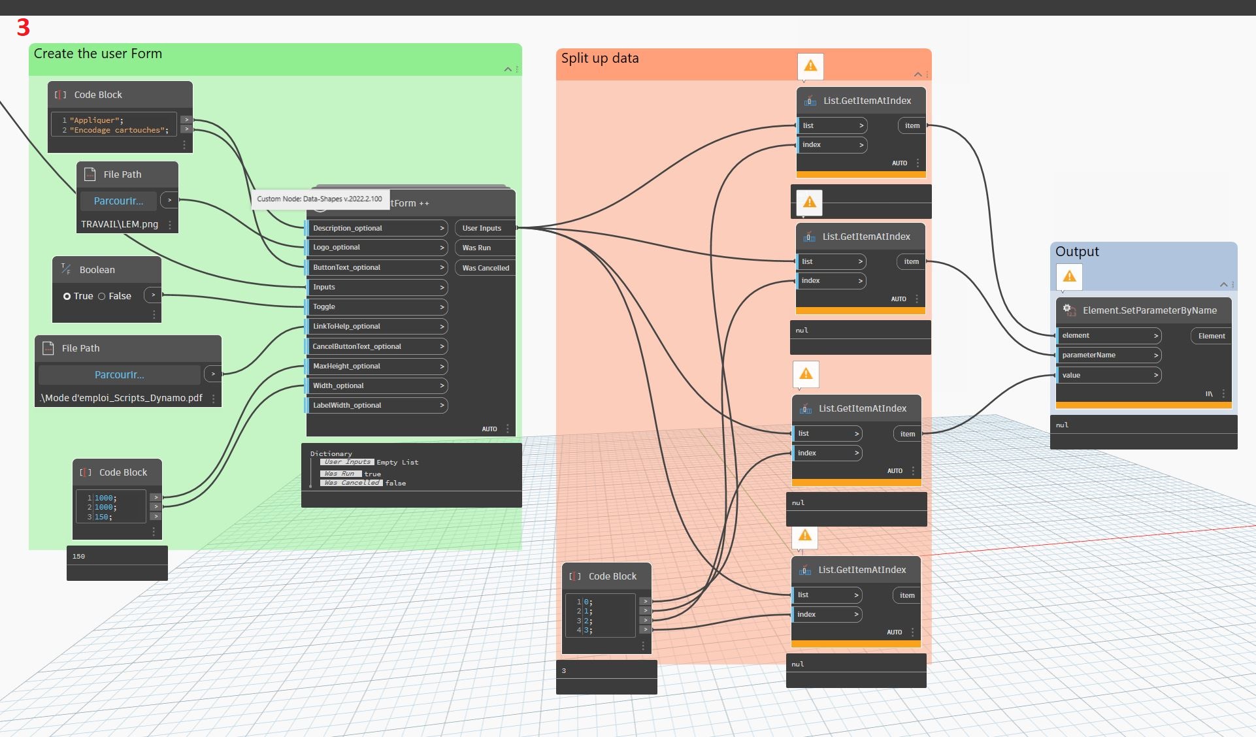Click document icon on LEM.png File Path node
This screenshot has height=737, width=1256.
click(90, 174)
